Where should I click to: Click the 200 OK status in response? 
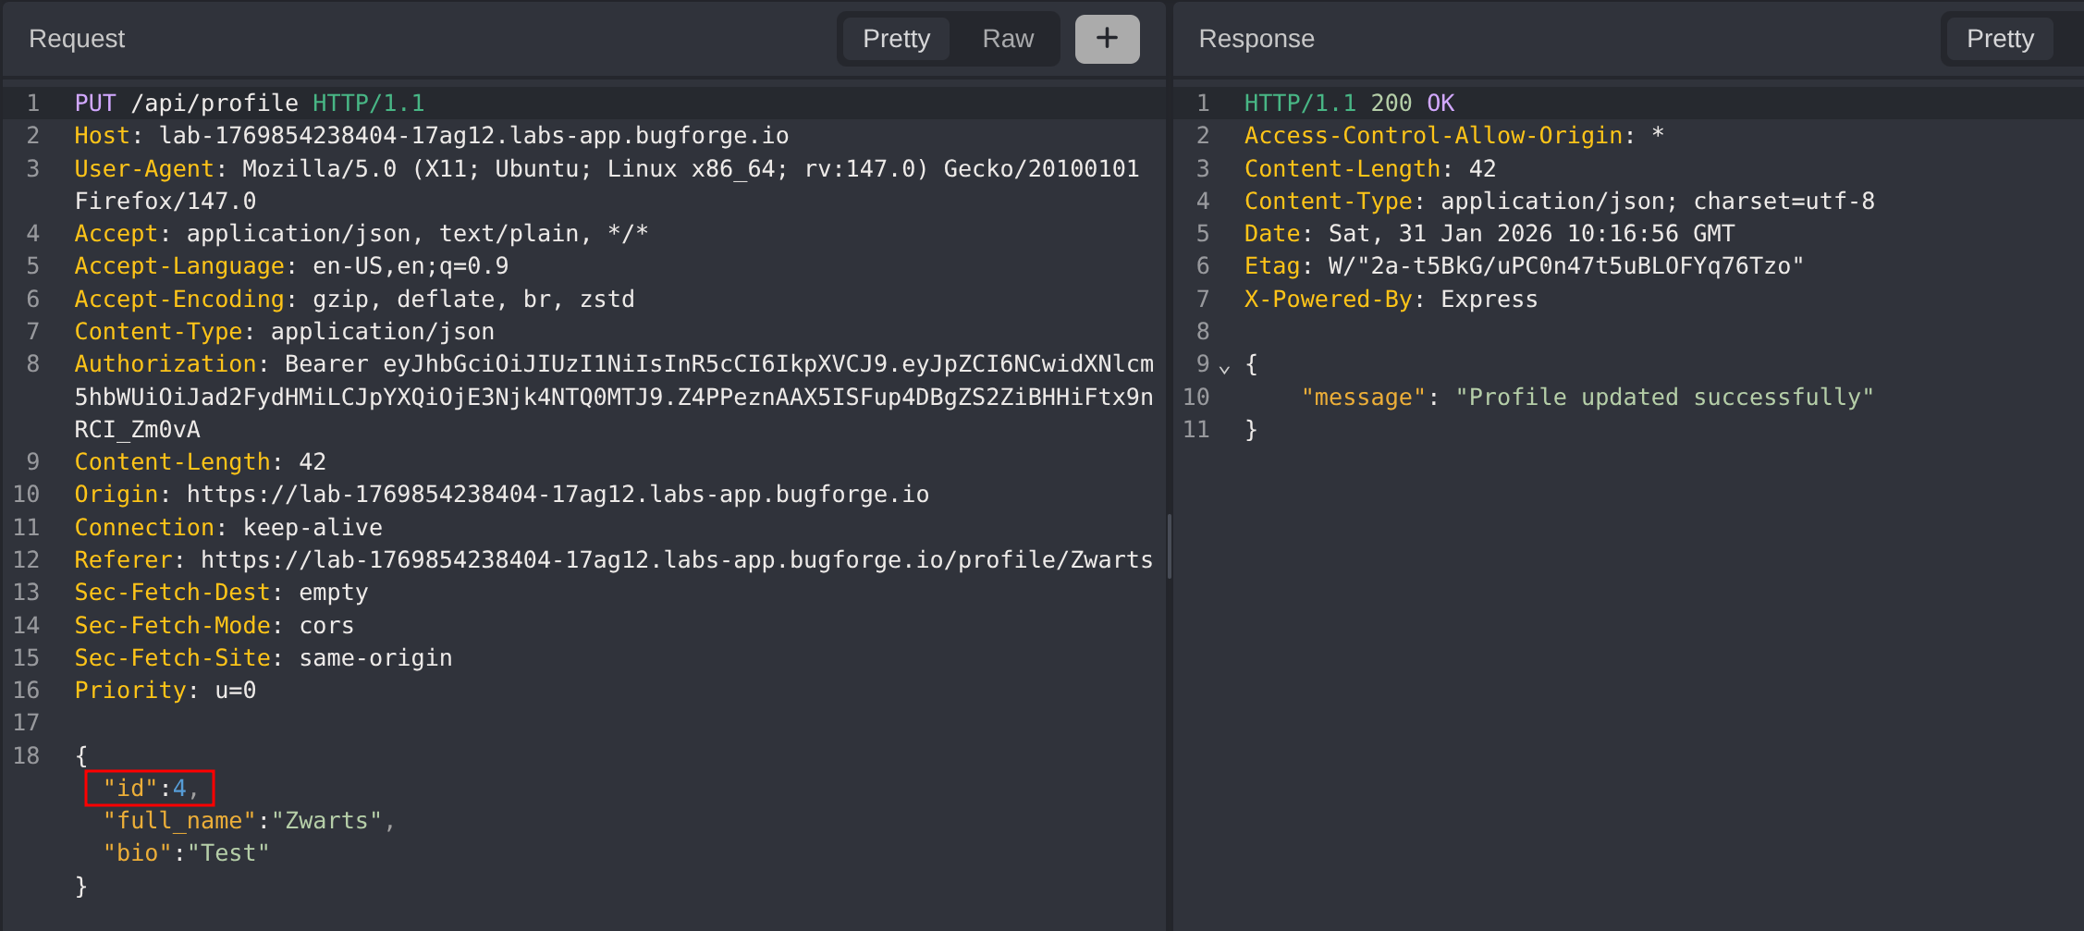[x=1412, y=103]
